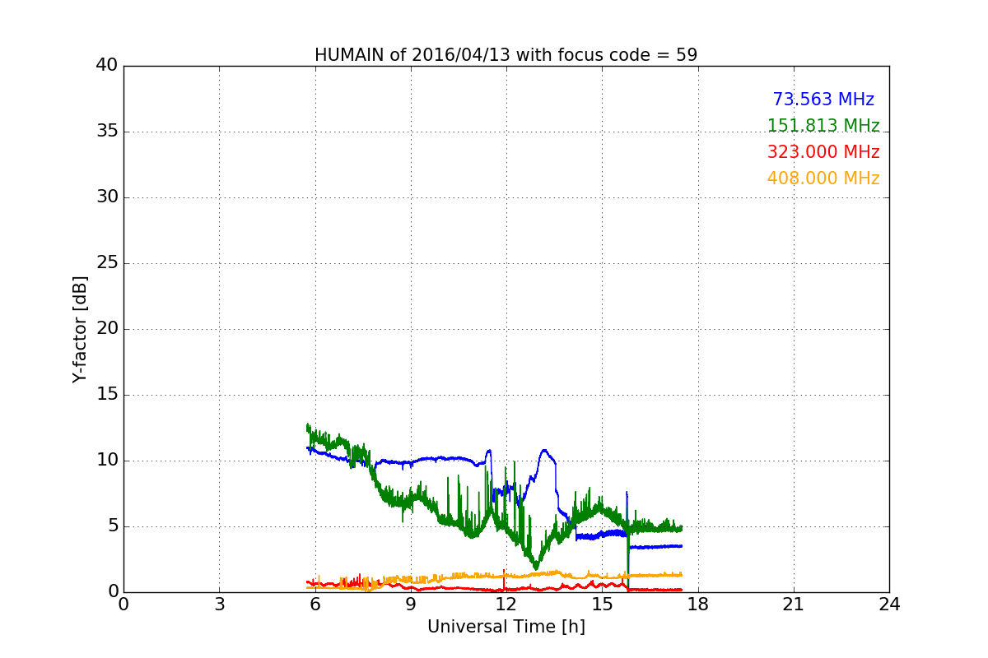Click the y-axis tick label 25
This screenshot has height=658, width=988.
[106, 263]
